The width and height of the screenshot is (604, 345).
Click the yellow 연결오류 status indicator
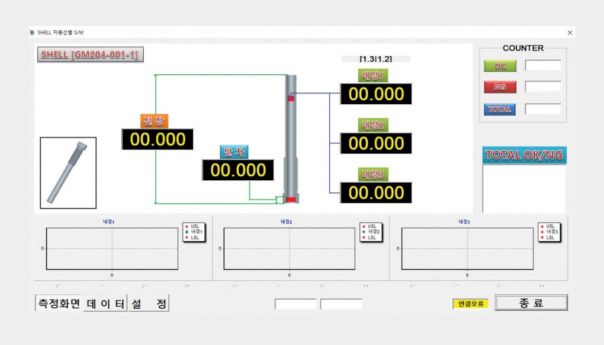coord(470,303)
